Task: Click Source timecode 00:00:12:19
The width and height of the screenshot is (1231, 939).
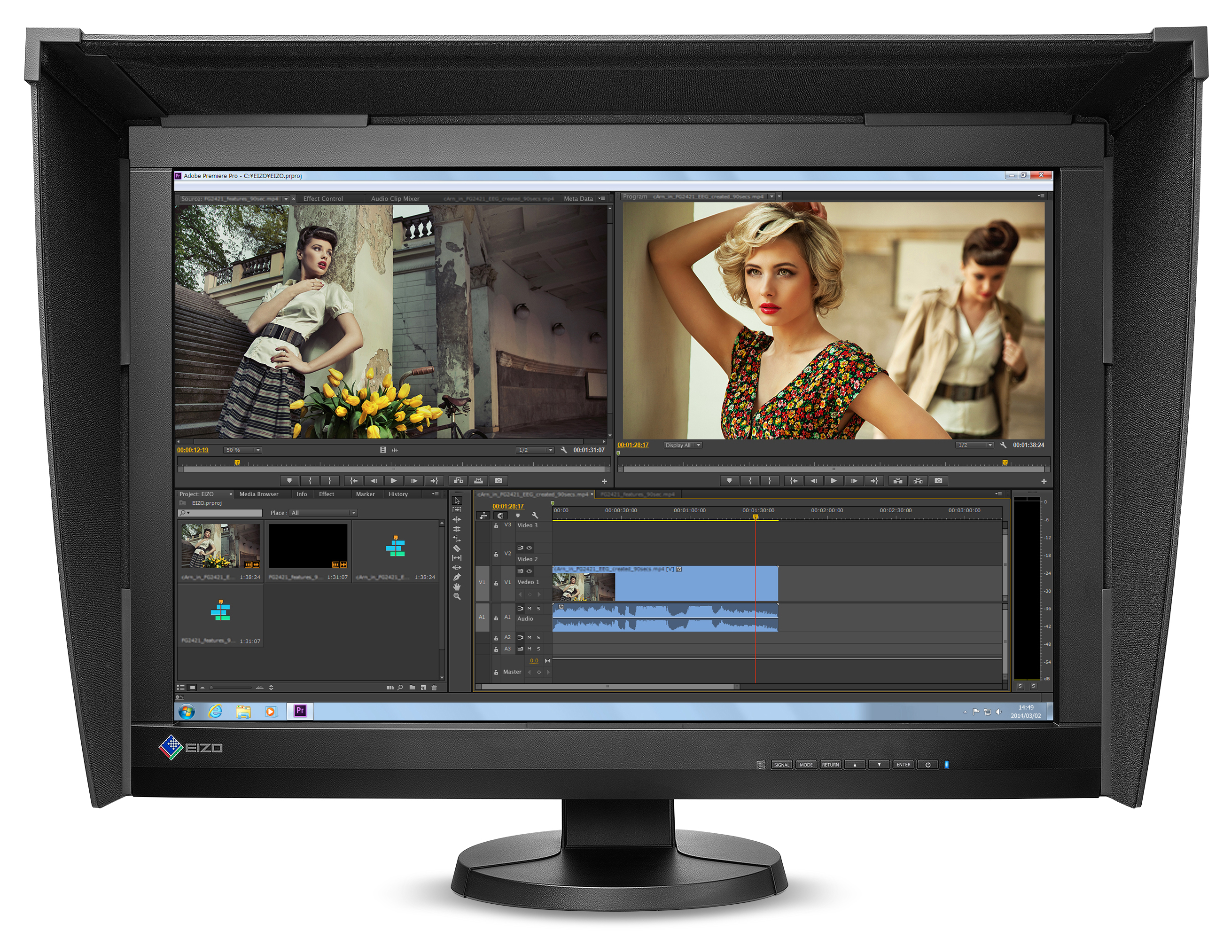Action: [193, 450]
